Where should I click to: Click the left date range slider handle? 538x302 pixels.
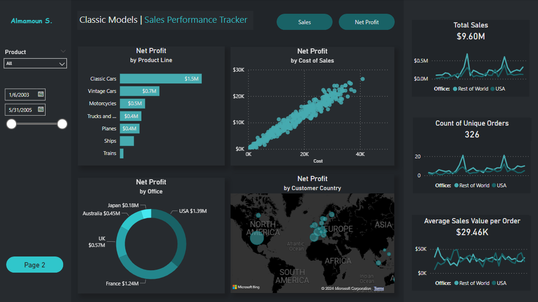pyautogui.click(x=11, y=124)
